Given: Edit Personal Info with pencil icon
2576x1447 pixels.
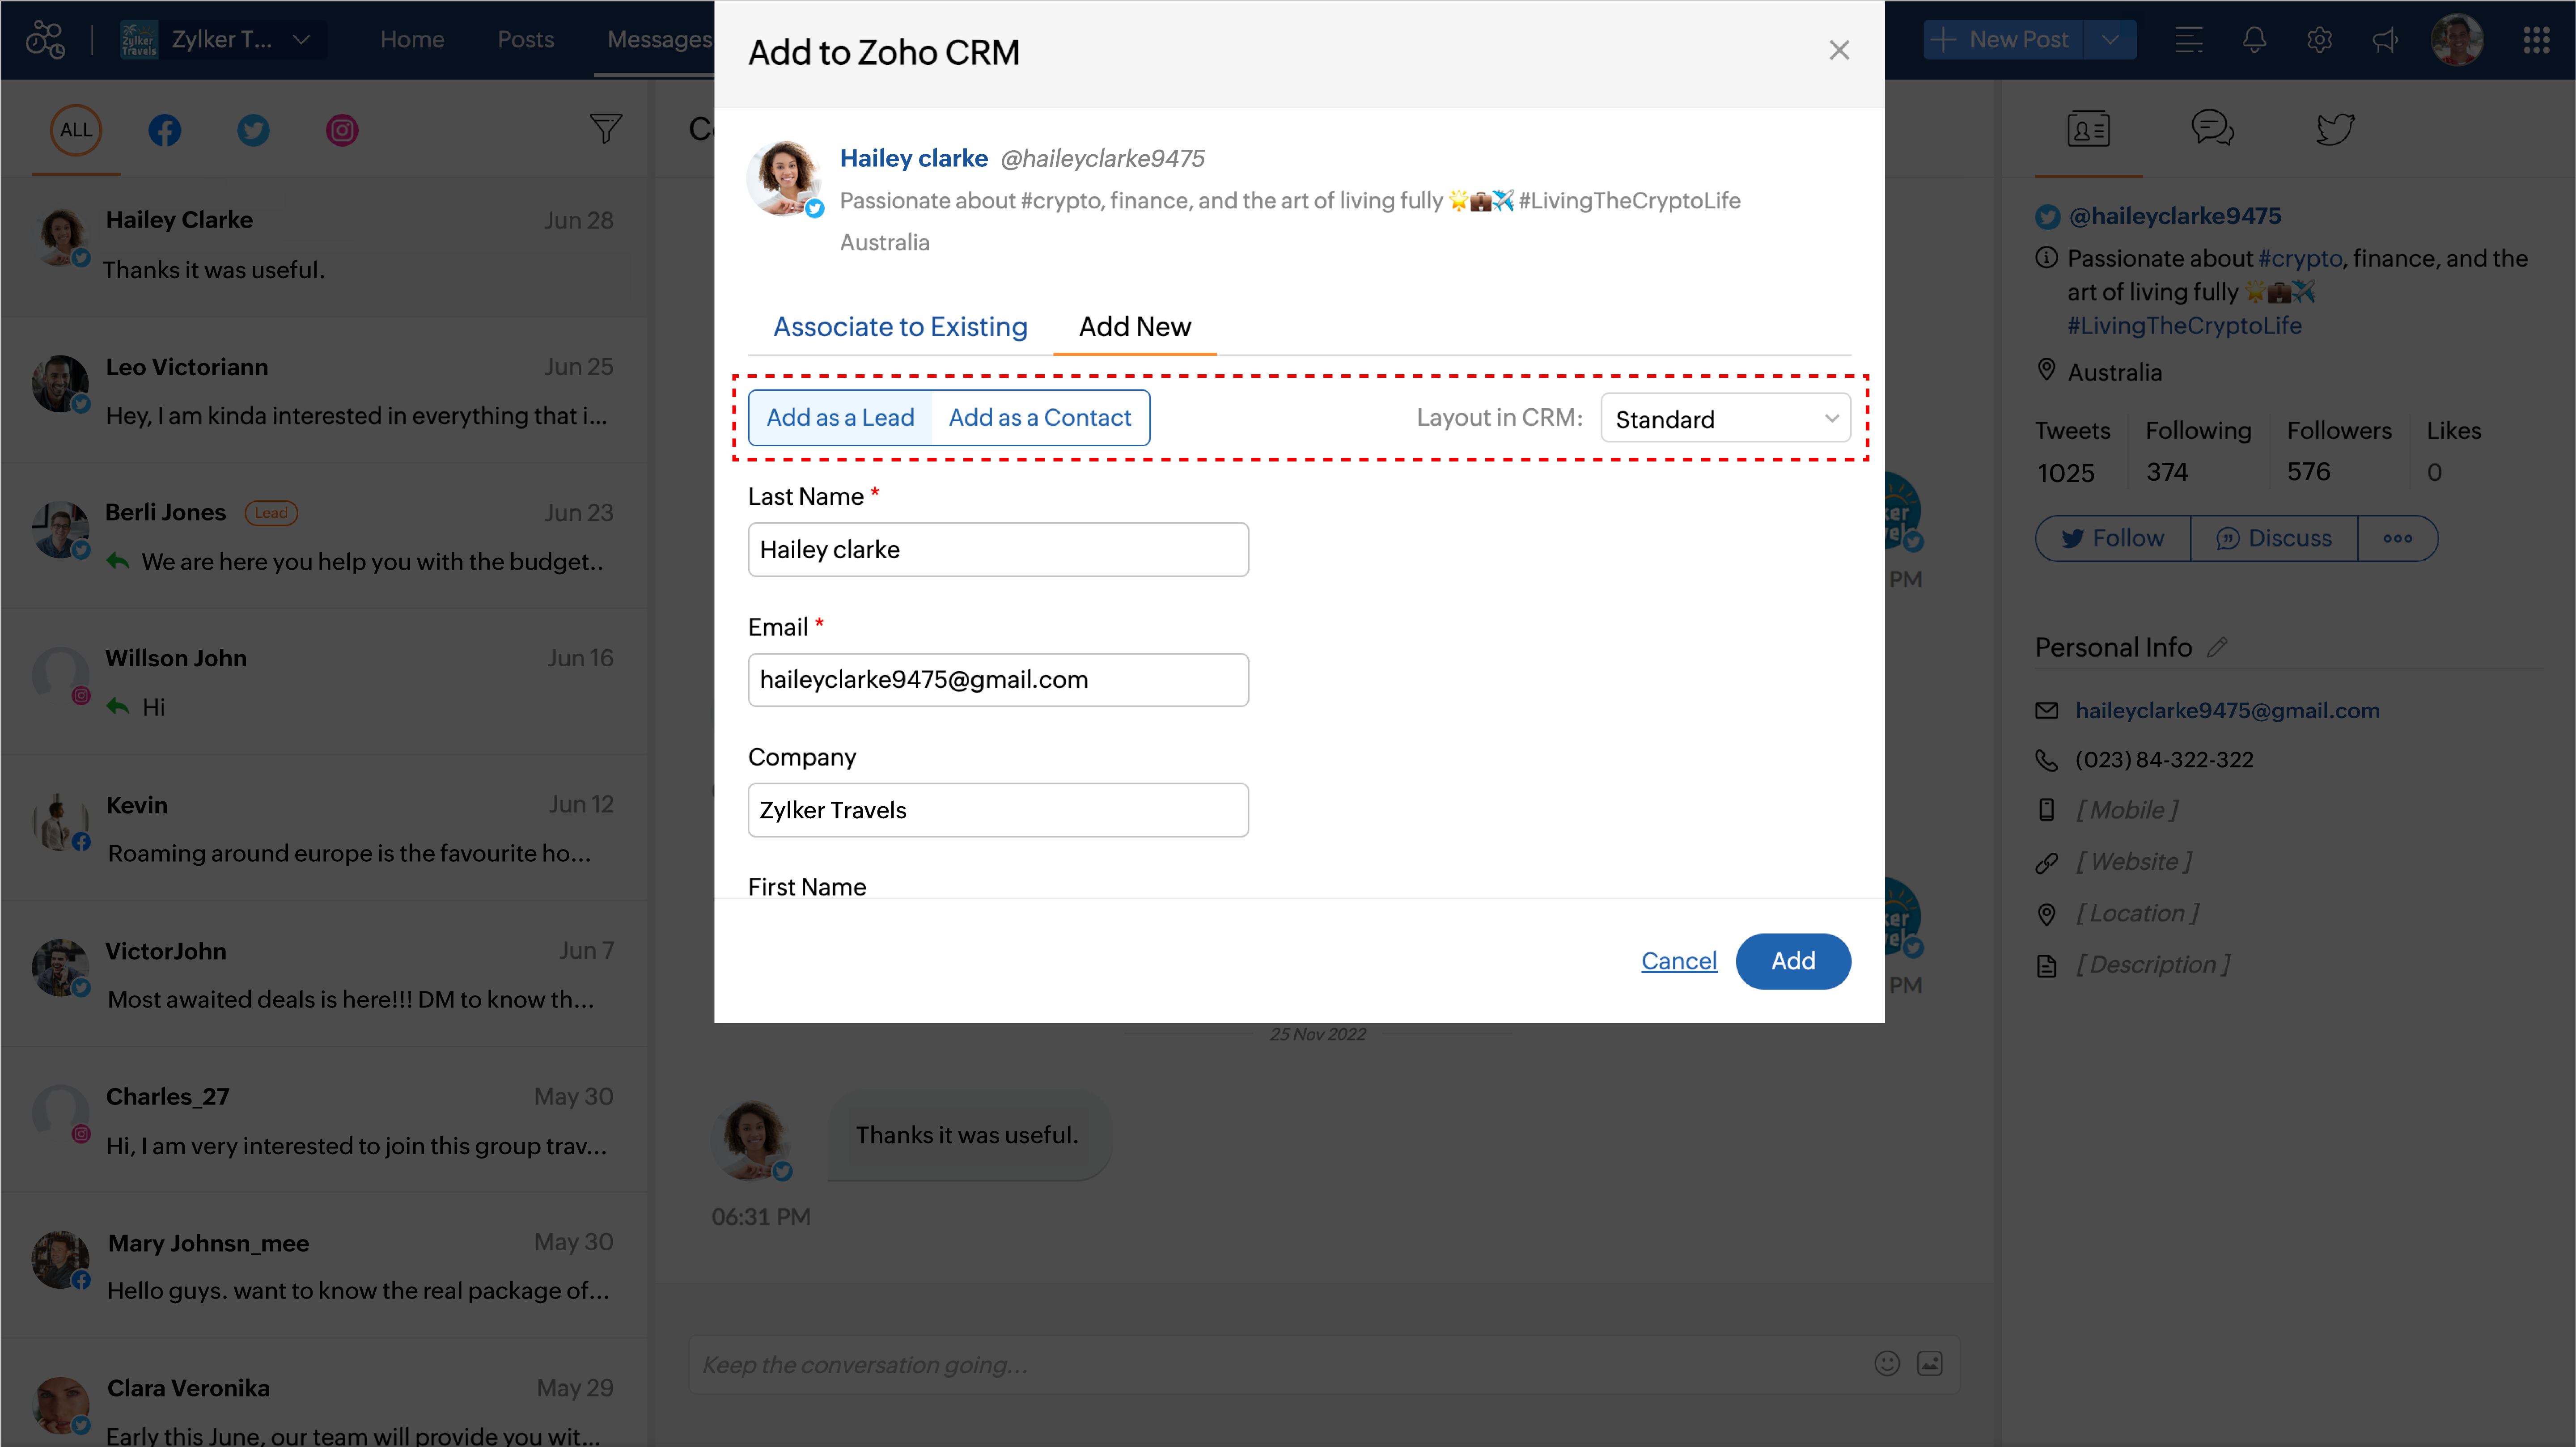Looking at the screenshot, I should tap(2217, 647).
